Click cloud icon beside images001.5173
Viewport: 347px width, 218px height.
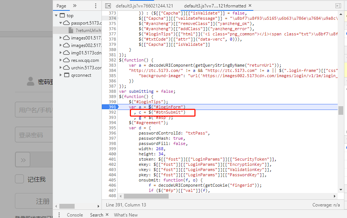(x=66, y=38)
